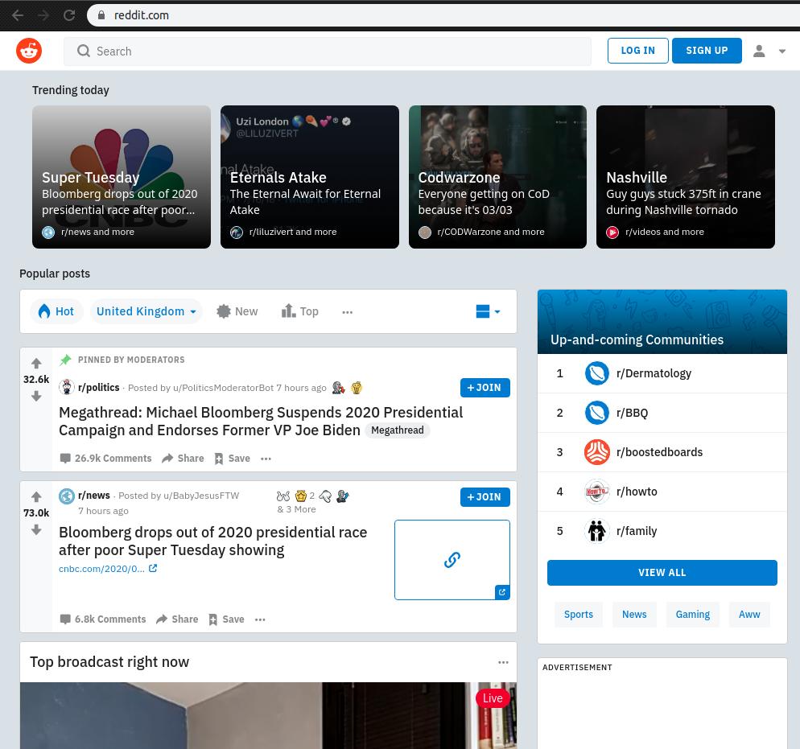Screen dimensions: 800x749
Task: Click the Save bookmark icon on the r/news post
Action: coord(212,619)
